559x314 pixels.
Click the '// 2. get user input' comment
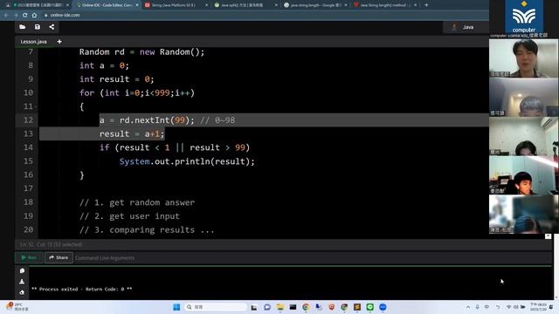coord(129,216)
